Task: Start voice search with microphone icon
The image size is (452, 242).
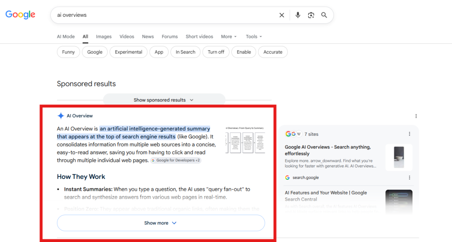Action: [x=298, y=15]
